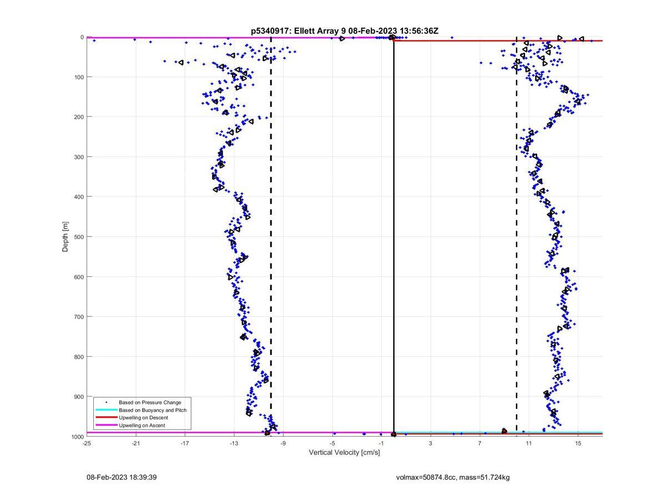Click the x-axis tick label -13
Viewport: 666px width, 491px height.
[234, 443]
